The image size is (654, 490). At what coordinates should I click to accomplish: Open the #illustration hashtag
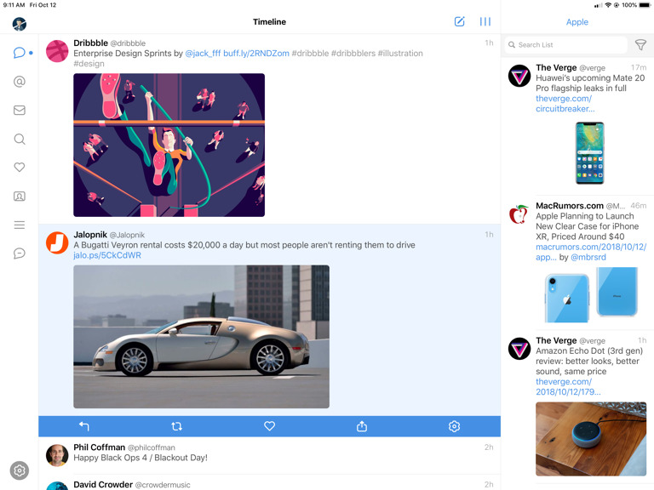(400, 54)
